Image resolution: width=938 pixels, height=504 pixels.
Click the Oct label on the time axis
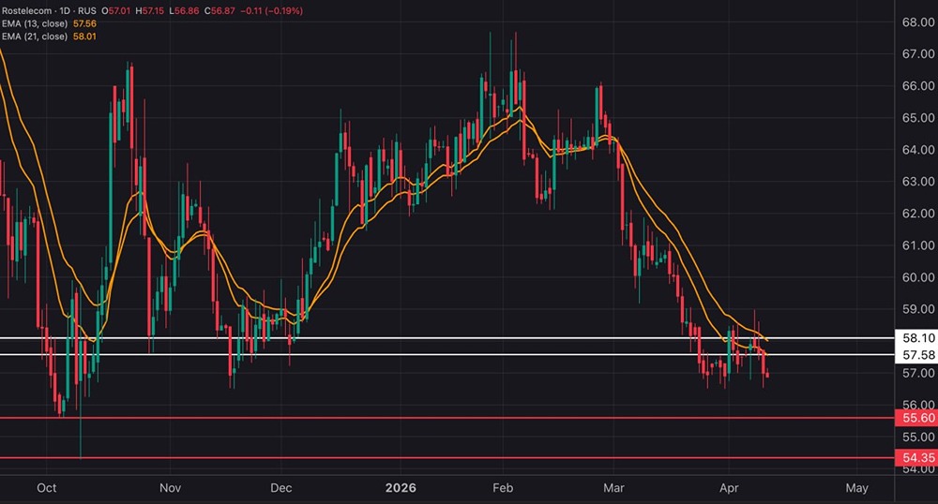(47, 488)
